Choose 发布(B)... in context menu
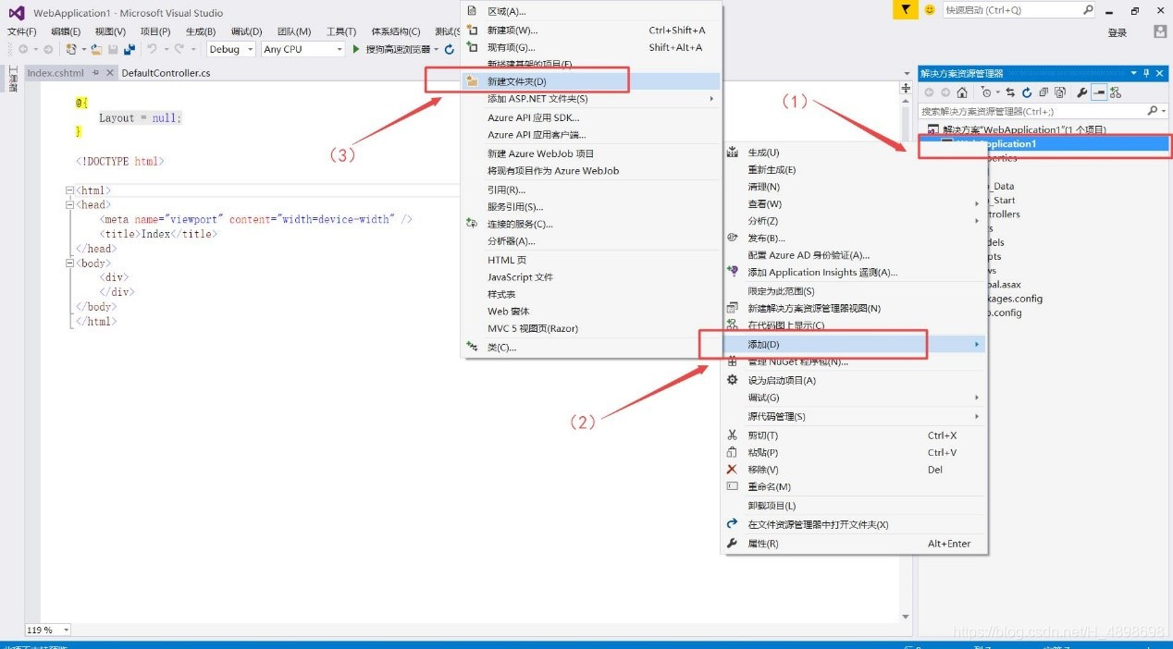This screenshot has width=1173, height=649. click(x=854, y=239)
